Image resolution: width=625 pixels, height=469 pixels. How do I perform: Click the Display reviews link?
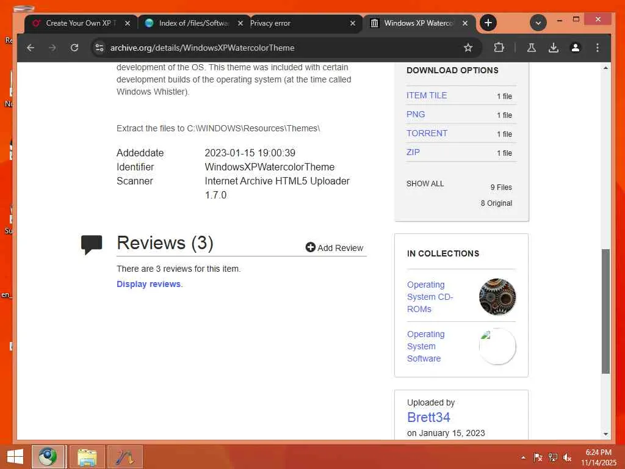pos(148,284)
